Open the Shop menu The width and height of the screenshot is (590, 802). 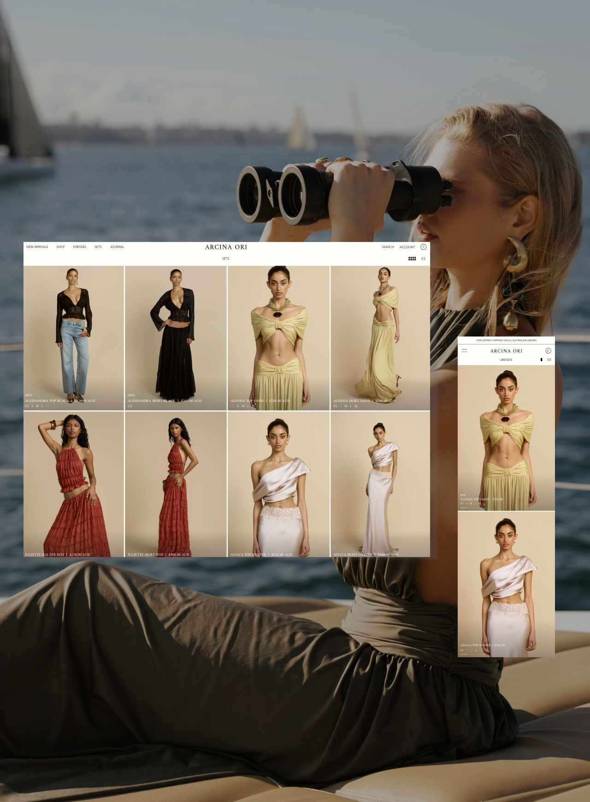(60, 247)
